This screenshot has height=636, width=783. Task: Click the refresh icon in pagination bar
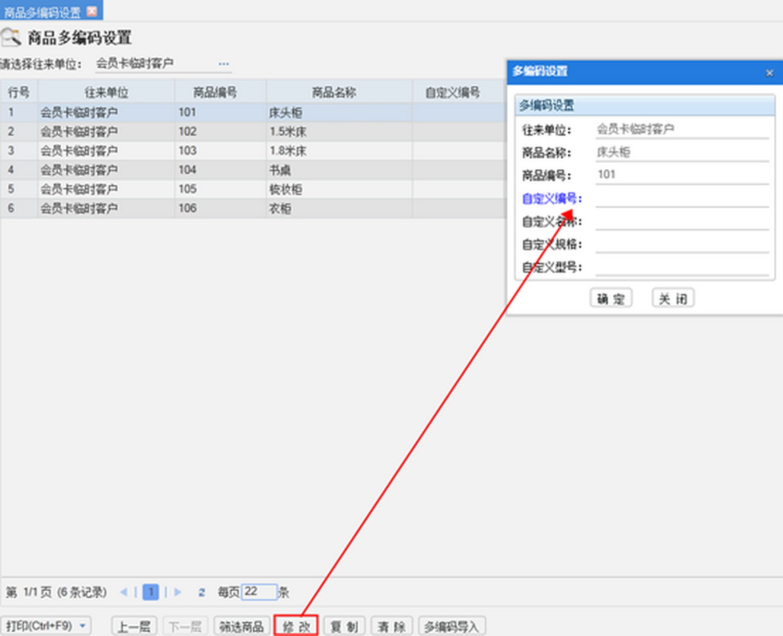201,593
